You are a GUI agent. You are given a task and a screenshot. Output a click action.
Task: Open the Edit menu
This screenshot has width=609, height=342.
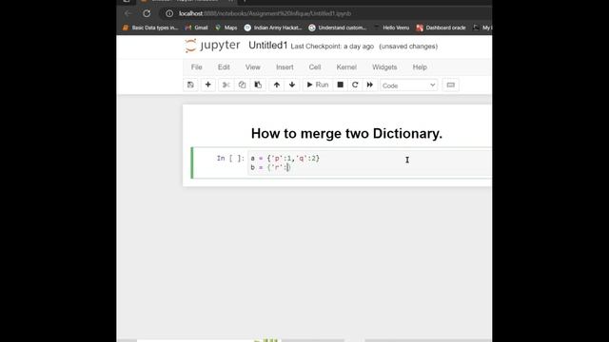pos(224,67)
